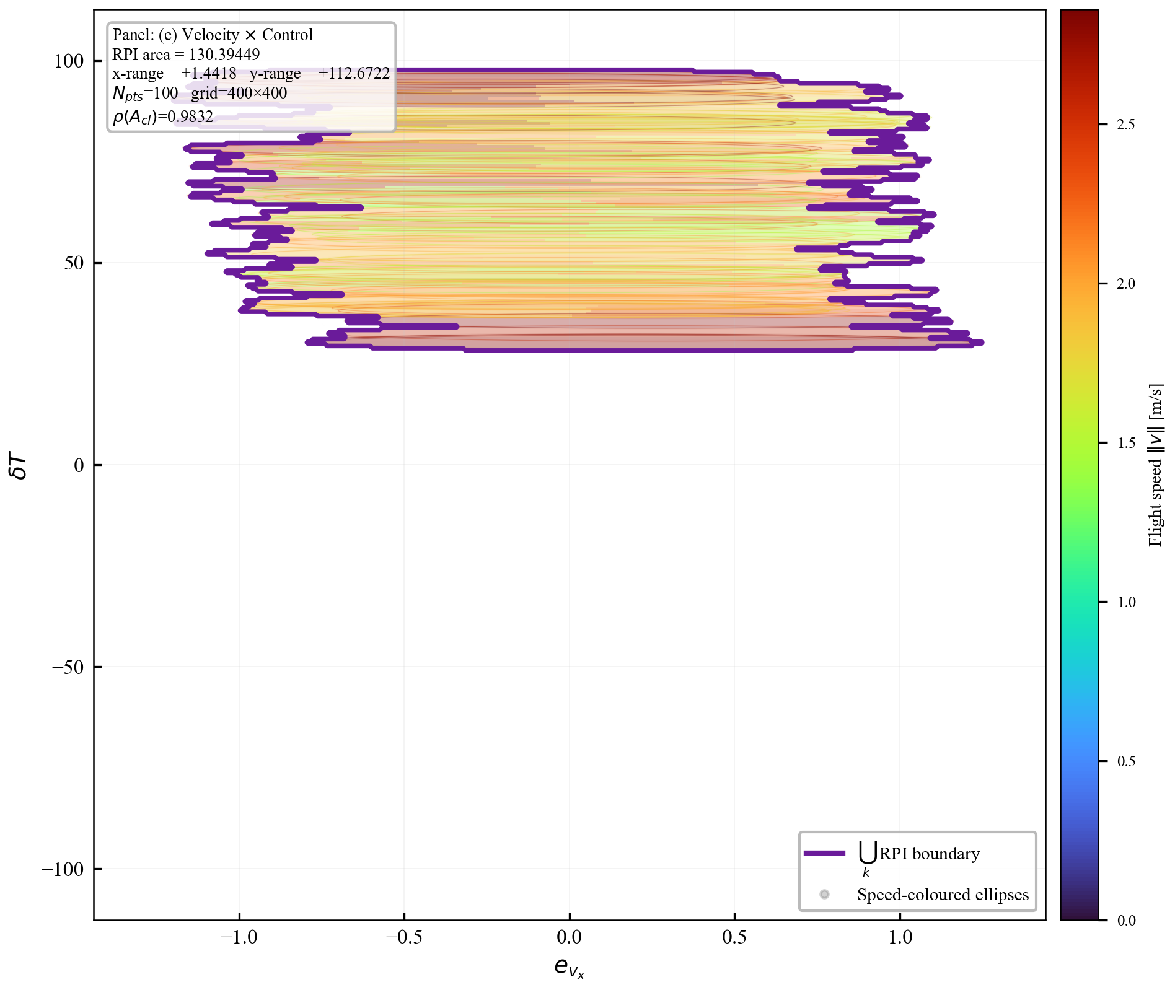Click the colorbar tick label 1.0
This screenshot has height=990, width=1175.
[1126, 602]
